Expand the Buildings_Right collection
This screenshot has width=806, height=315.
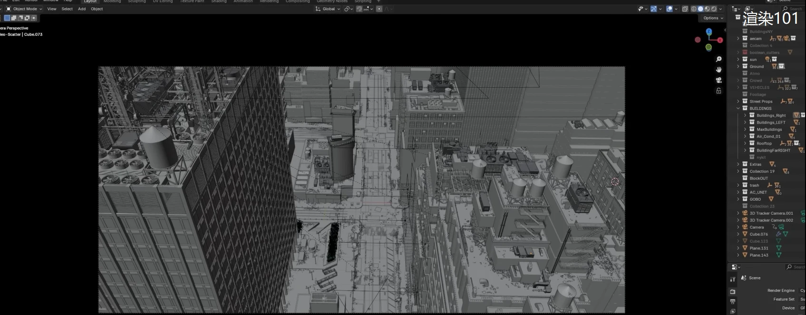745,115
